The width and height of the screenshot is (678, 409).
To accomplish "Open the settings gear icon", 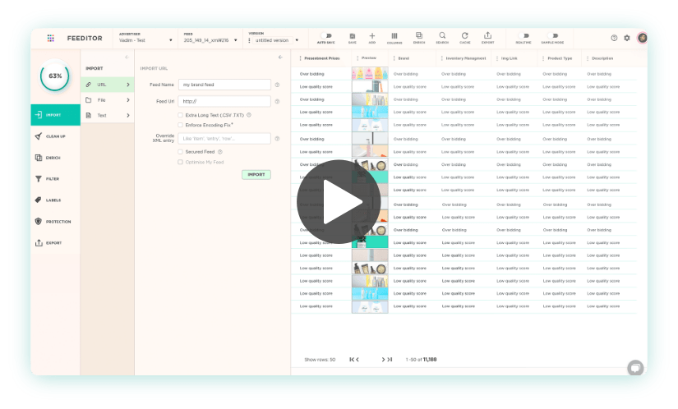I will pyautogui.click(x=627, y=38).
